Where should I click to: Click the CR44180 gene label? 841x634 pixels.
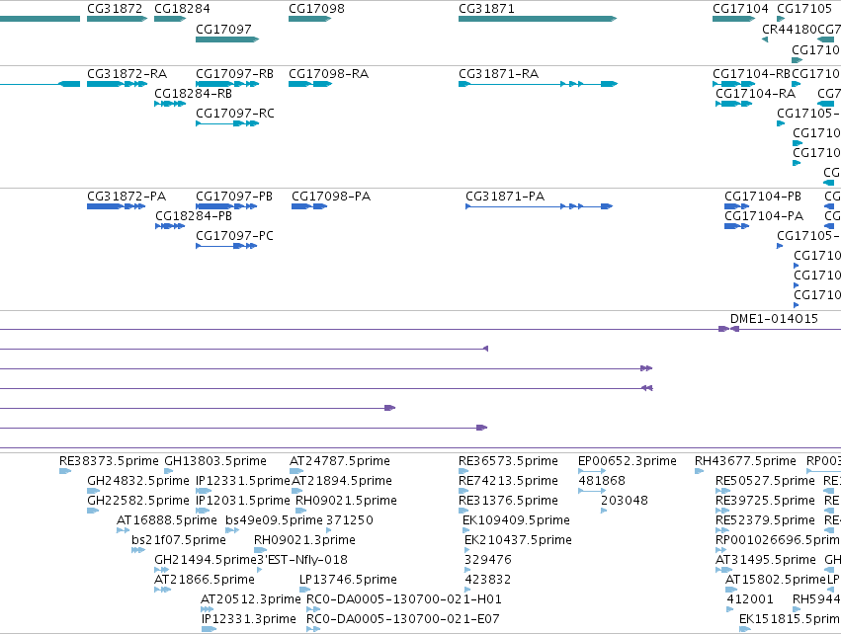point(790,29)
